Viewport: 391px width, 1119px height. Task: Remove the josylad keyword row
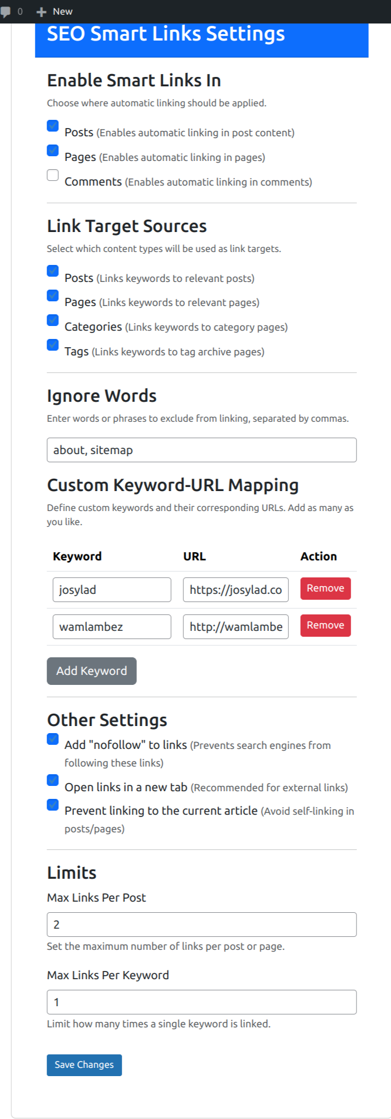[325, 589]
